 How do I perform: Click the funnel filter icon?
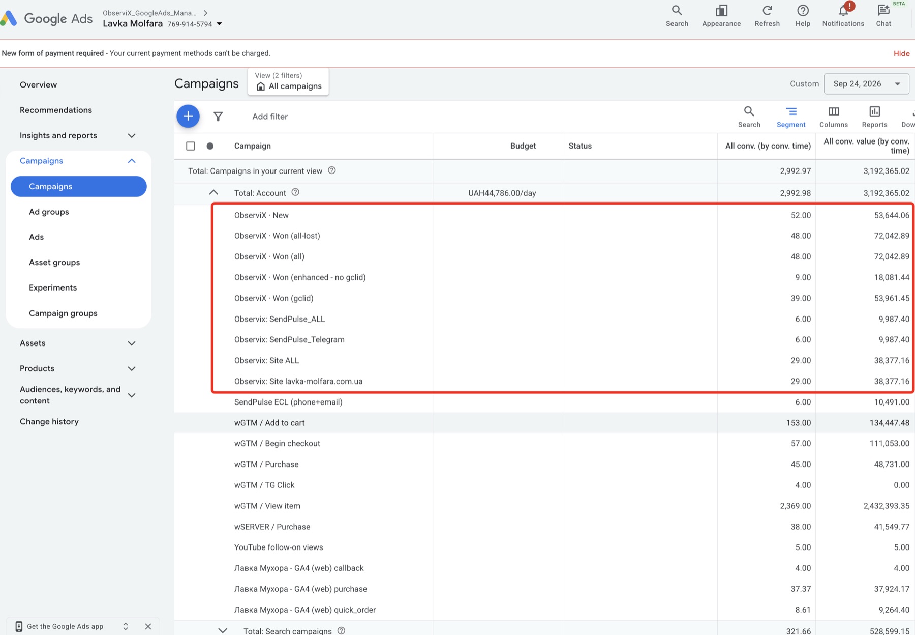coord(218,117)
